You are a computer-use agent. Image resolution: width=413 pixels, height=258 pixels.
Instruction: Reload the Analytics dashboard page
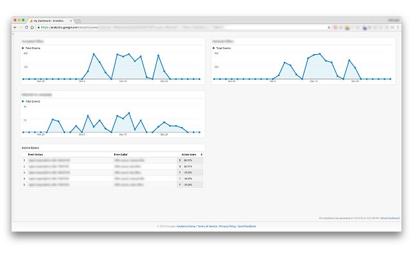[26, 27]
